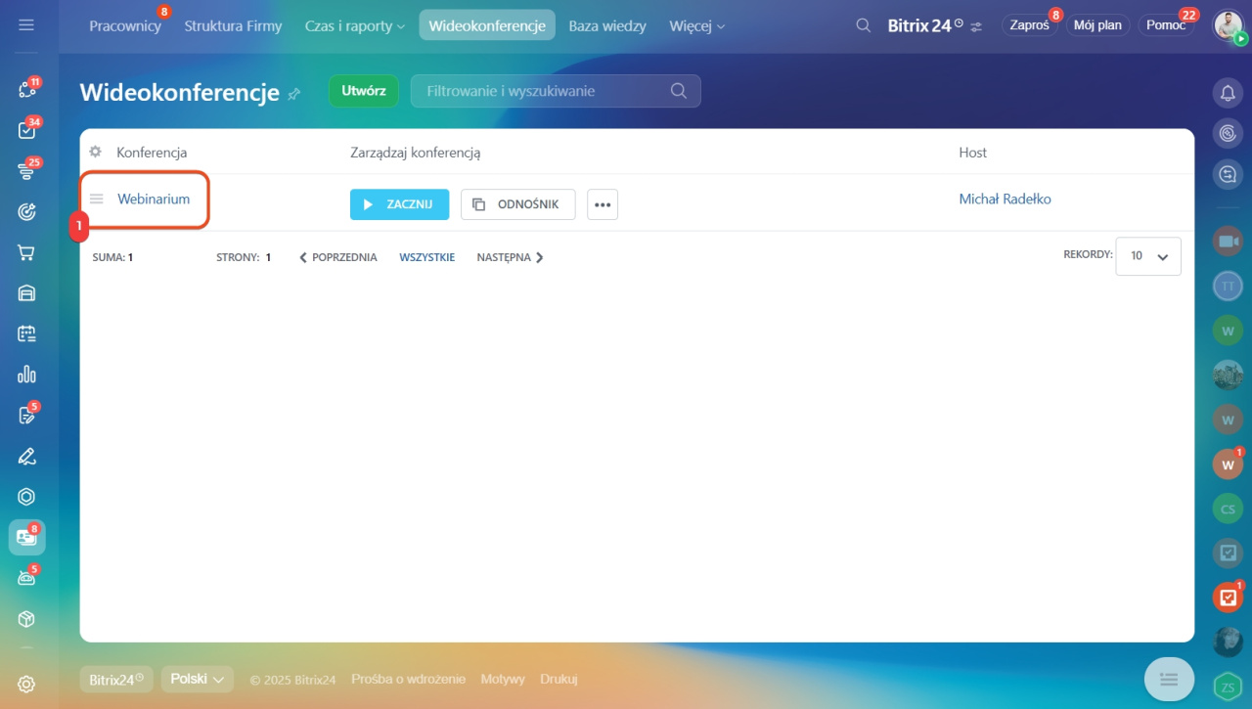The image size is (1252, 709).
Task: Click the Bitrix24 footer button
Action: pyautogui.click(x=116, y=679)
